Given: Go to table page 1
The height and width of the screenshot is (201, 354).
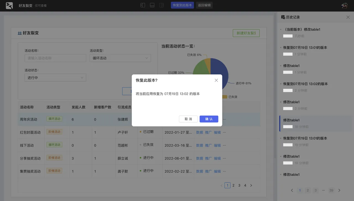Looking at the screenshot, I should pos(227,185).
